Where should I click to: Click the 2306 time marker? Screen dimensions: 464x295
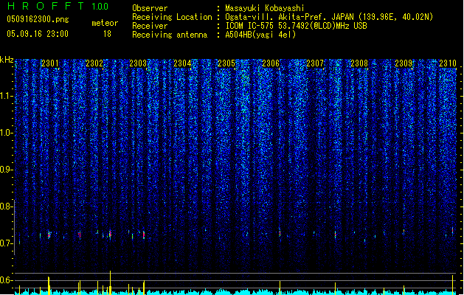tap(271, 63)
